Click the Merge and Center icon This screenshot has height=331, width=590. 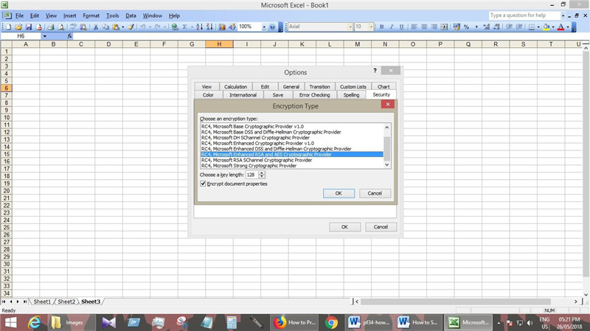tap(444, 27)
